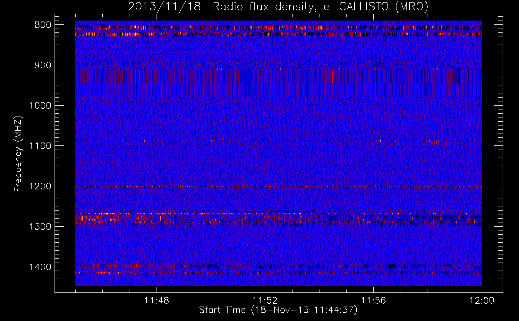Image resolution: width=519 pixels, height=321 pixels.
Task: Click the 800 frequency tick label
Action: coord(43,25)
